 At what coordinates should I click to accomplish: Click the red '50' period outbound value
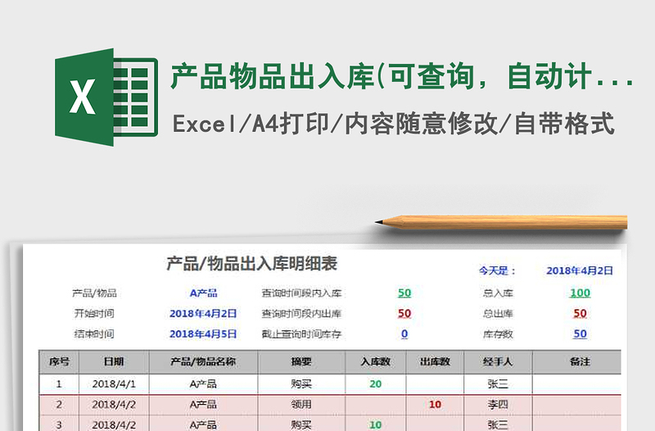[x=404, y=314]
